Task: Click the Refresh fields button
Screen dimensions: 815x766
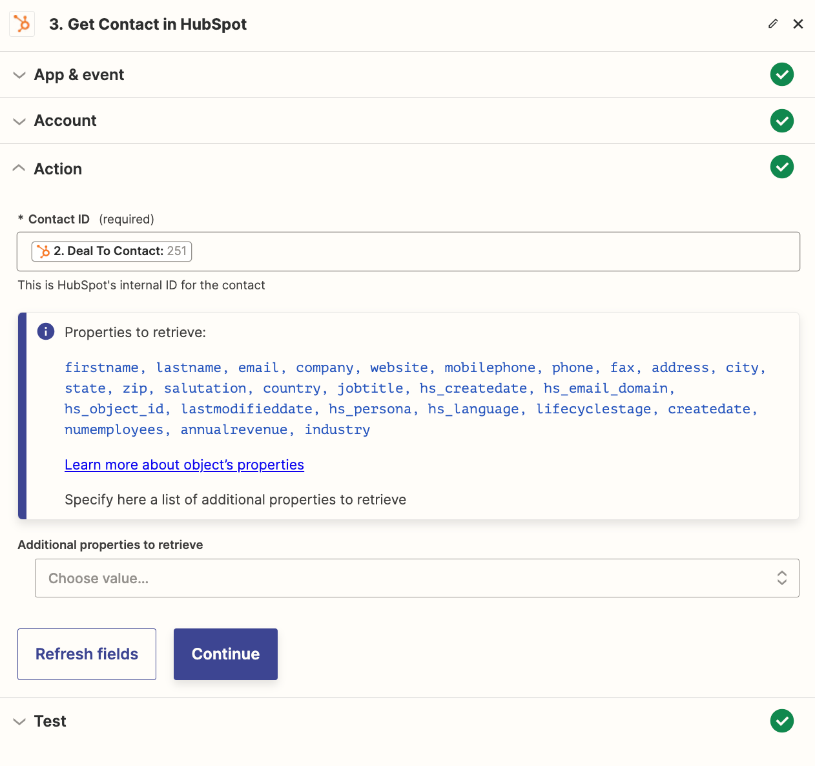Action: click(87, 654)
